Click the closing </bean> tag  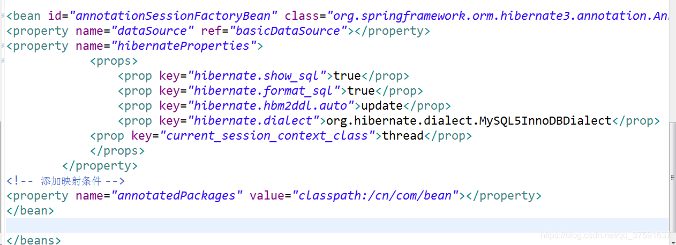coord(30,211)
